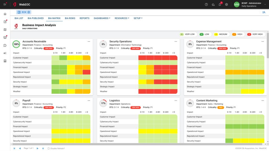Open the megaphone announcements sidebar icon

(5, 53)
